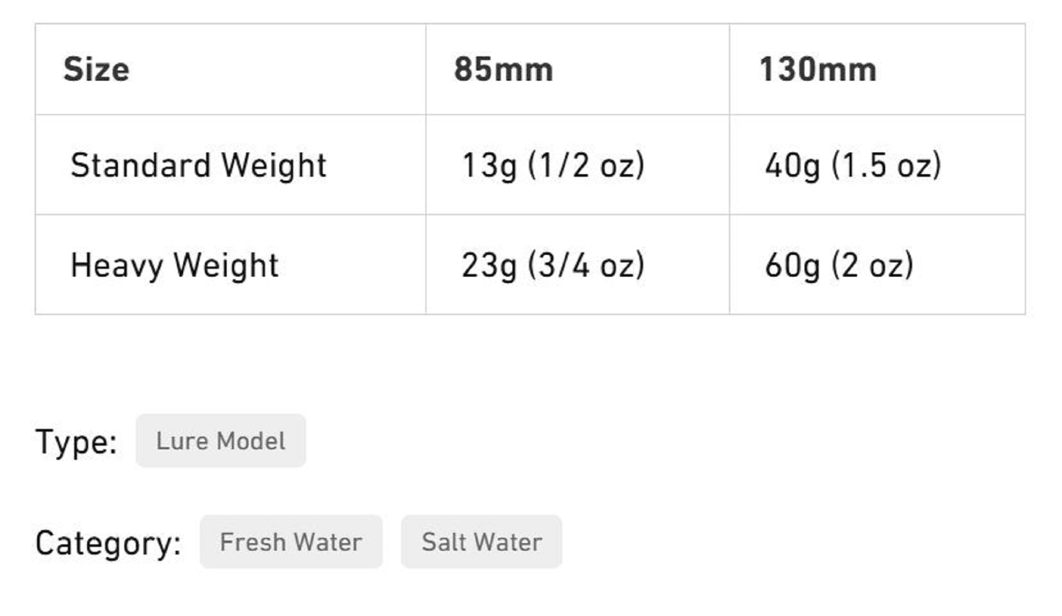Click Weight in the Heavy Weight label

pos(226,266)
